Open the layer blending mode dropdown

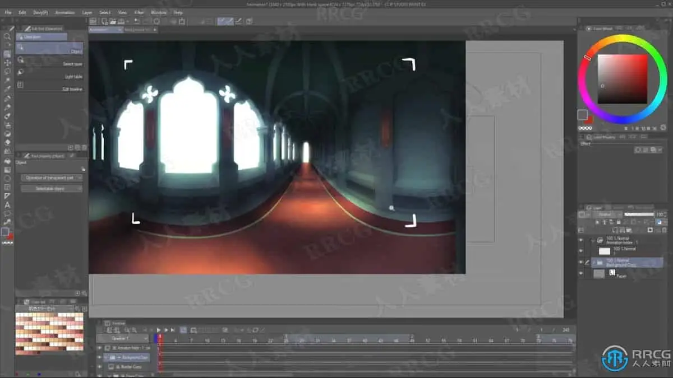coord(607,214)
